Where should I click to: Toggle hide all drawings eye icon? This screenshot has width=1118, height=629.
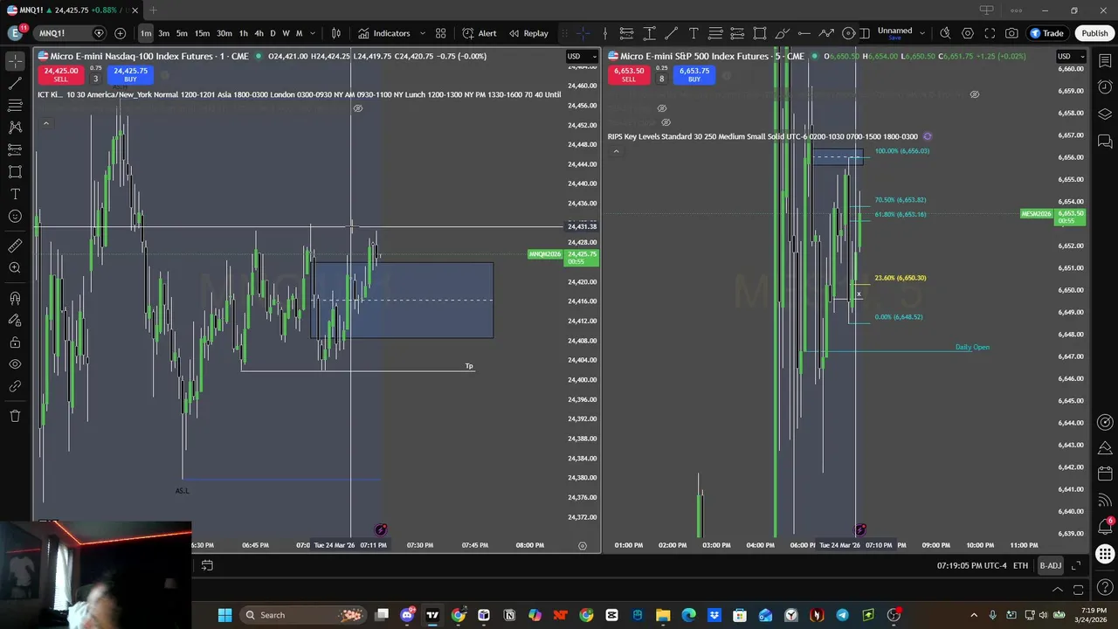15,364
